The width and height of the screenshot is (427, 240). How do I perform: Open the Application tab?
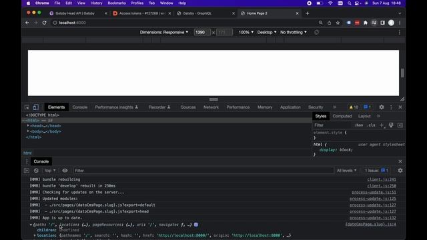point(290,107)
